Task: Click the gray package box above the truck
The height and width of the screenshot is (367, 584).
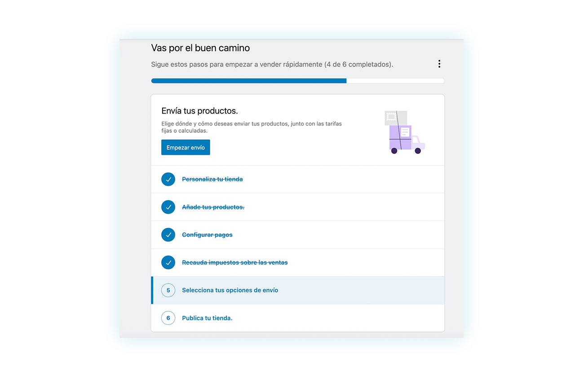Action: (396, 118)
